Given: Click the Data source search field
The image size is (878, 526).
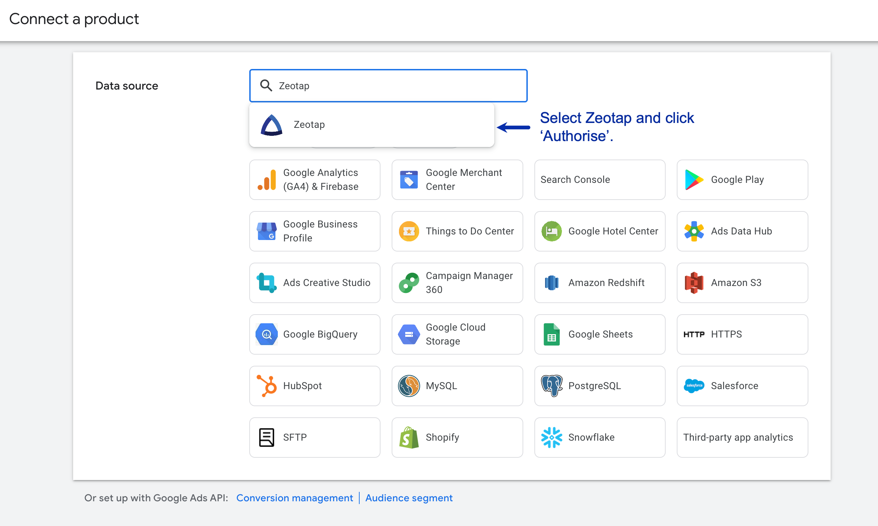Looking at the screenshot, I should tap(397, 86).
